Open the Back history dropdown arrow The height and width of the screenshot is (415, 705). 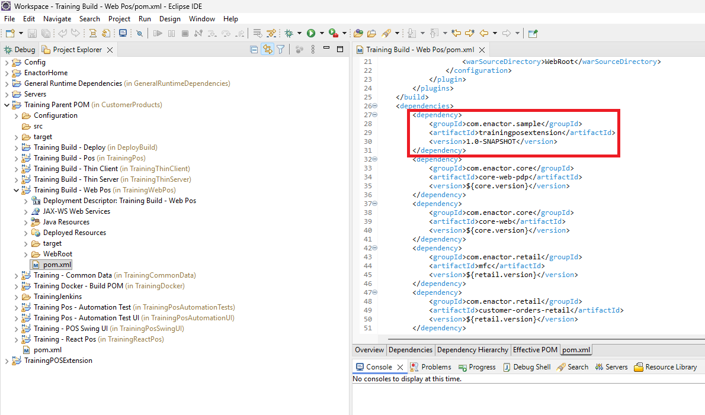[495, 33]
